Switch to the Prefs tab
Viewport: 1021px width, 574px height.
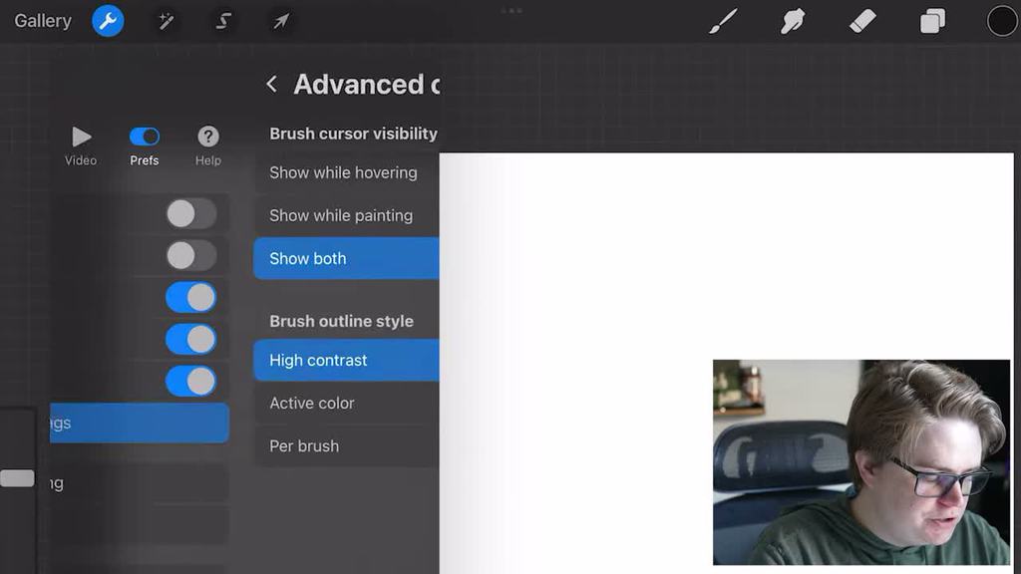pyautogui.click(x=144, y=145)
